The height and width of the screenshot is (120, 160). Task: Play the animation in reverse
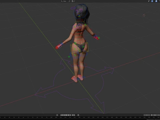tap(65, 115)
